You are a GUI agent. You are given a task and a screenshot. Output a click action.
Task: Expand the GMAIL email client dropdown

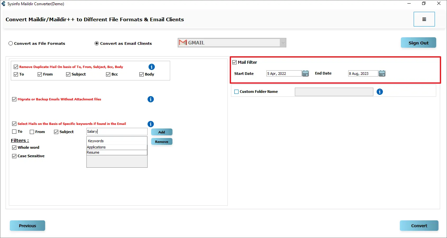[x=283, y=43]
